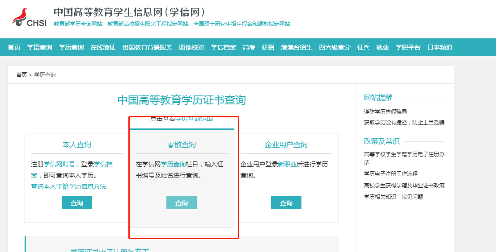Viewport: 496px width, 252px height.
Task: Open 四六级查分 nav item
Action: (335, 47)
